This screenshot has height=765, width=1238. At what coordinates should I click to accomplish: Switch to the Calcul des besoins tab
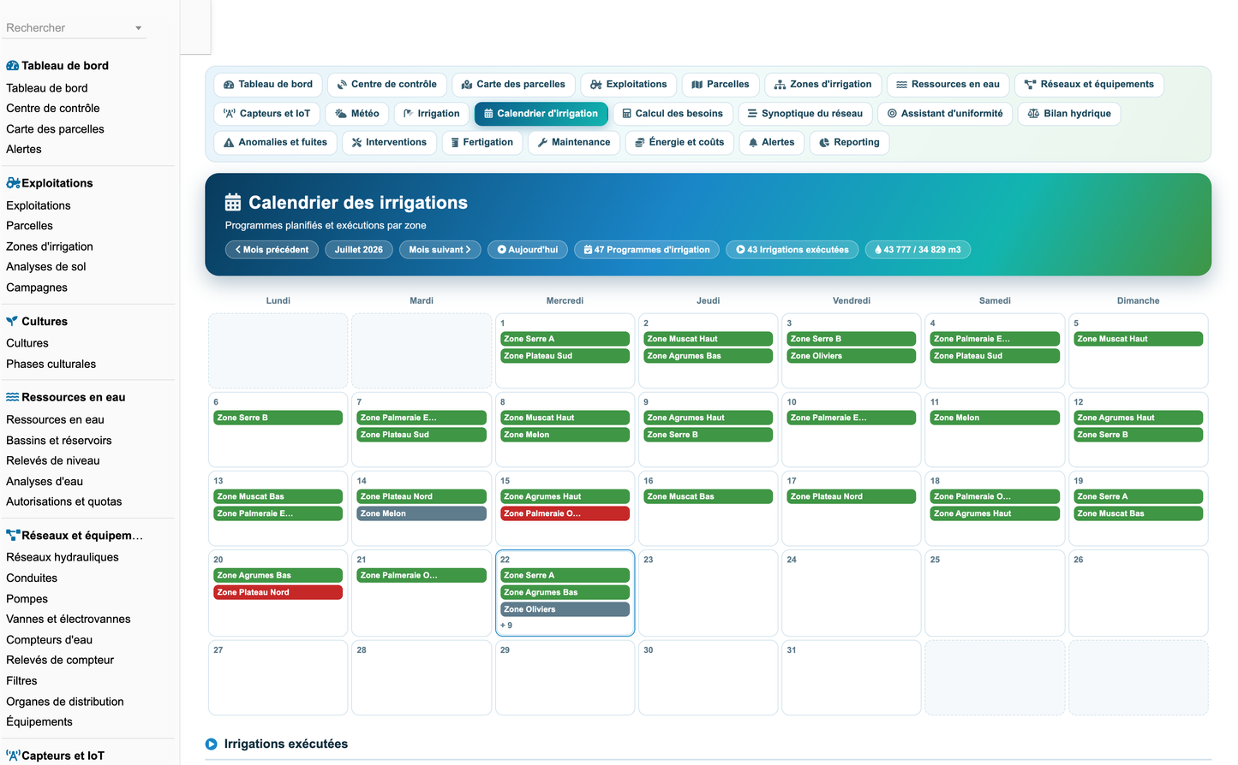click(673, 114)
